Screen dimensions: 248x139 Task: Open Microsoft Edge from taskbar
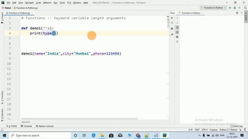pyautogui.click(x=93, y=136)
